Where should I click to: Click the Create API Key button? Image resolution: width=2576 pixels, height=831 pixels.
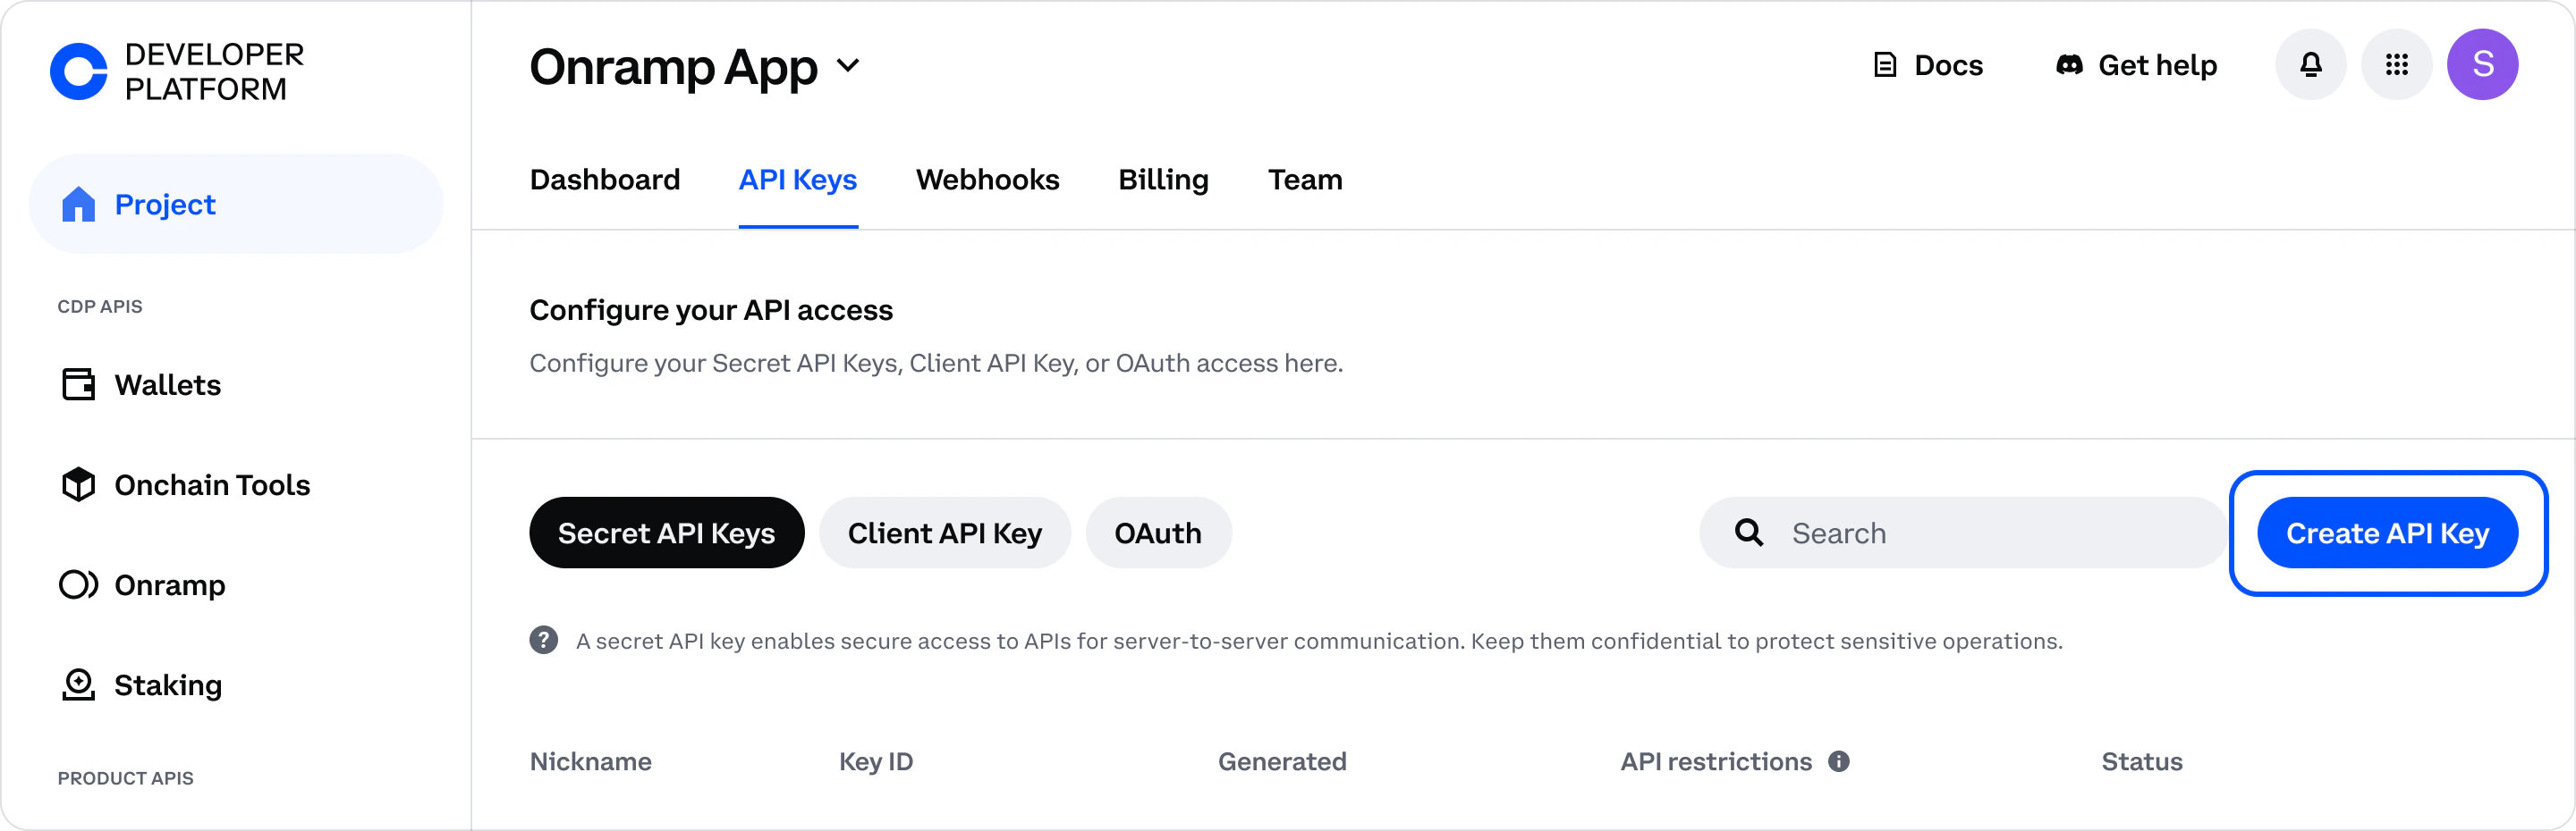click(x=2388, y=533)
